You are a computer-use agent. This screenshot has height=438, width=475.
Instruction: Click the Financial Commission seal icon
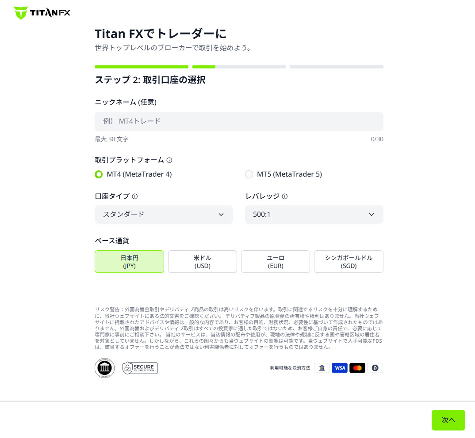(104, 368)
